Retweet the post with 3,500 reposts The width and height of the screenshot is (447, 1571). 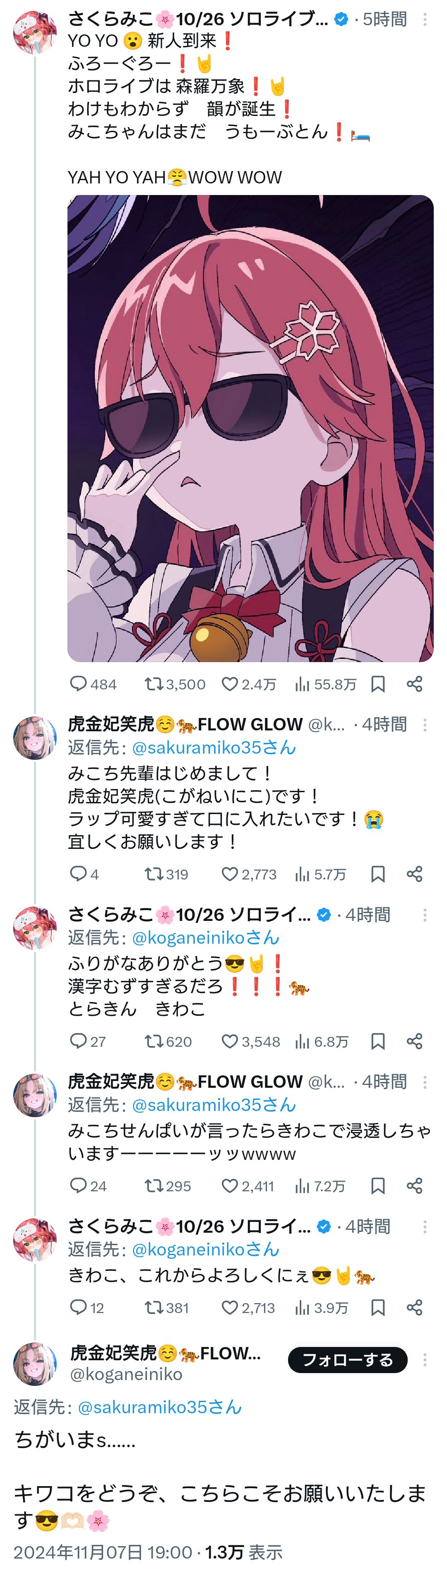[x=174, y=684]
